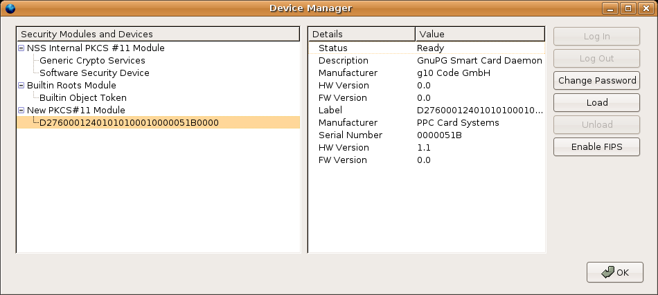
Task: Select Software Security Device entry
Action: pyautogui.click(x=94, y=73)
